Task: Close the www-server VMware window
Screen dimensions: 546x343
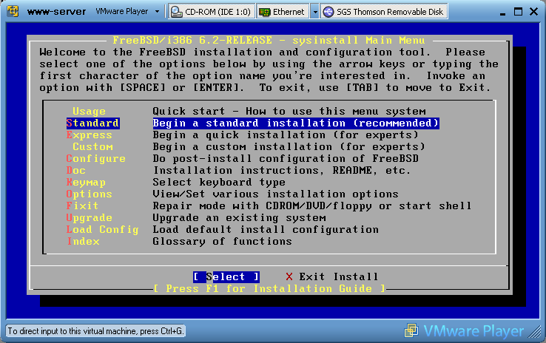Action: [533, 12]
